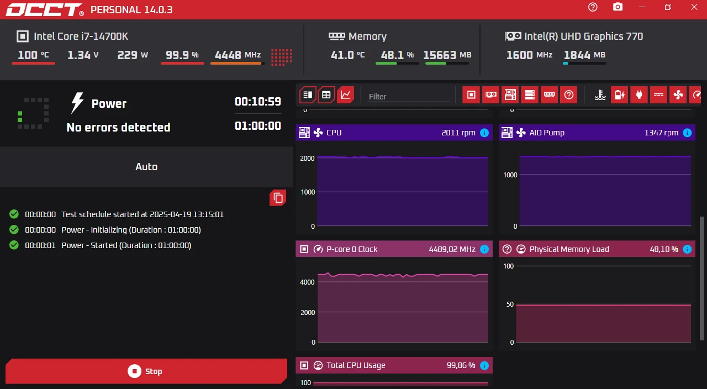The image size is (707, 389).
Task: Stop the running Power test
Action: [x=146, y=371]
